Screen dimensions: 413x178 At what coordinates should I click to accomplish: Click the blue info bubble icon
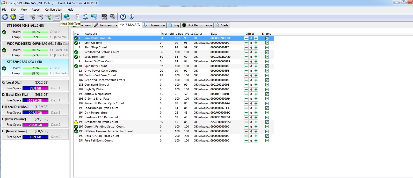coord(131,17)
